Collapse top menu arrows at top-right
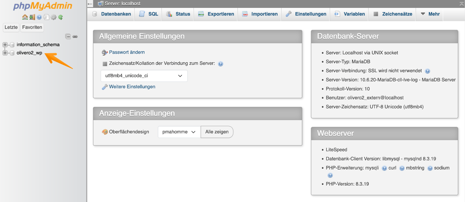This screenshot has width=465, height=202. tap(462, 4)
